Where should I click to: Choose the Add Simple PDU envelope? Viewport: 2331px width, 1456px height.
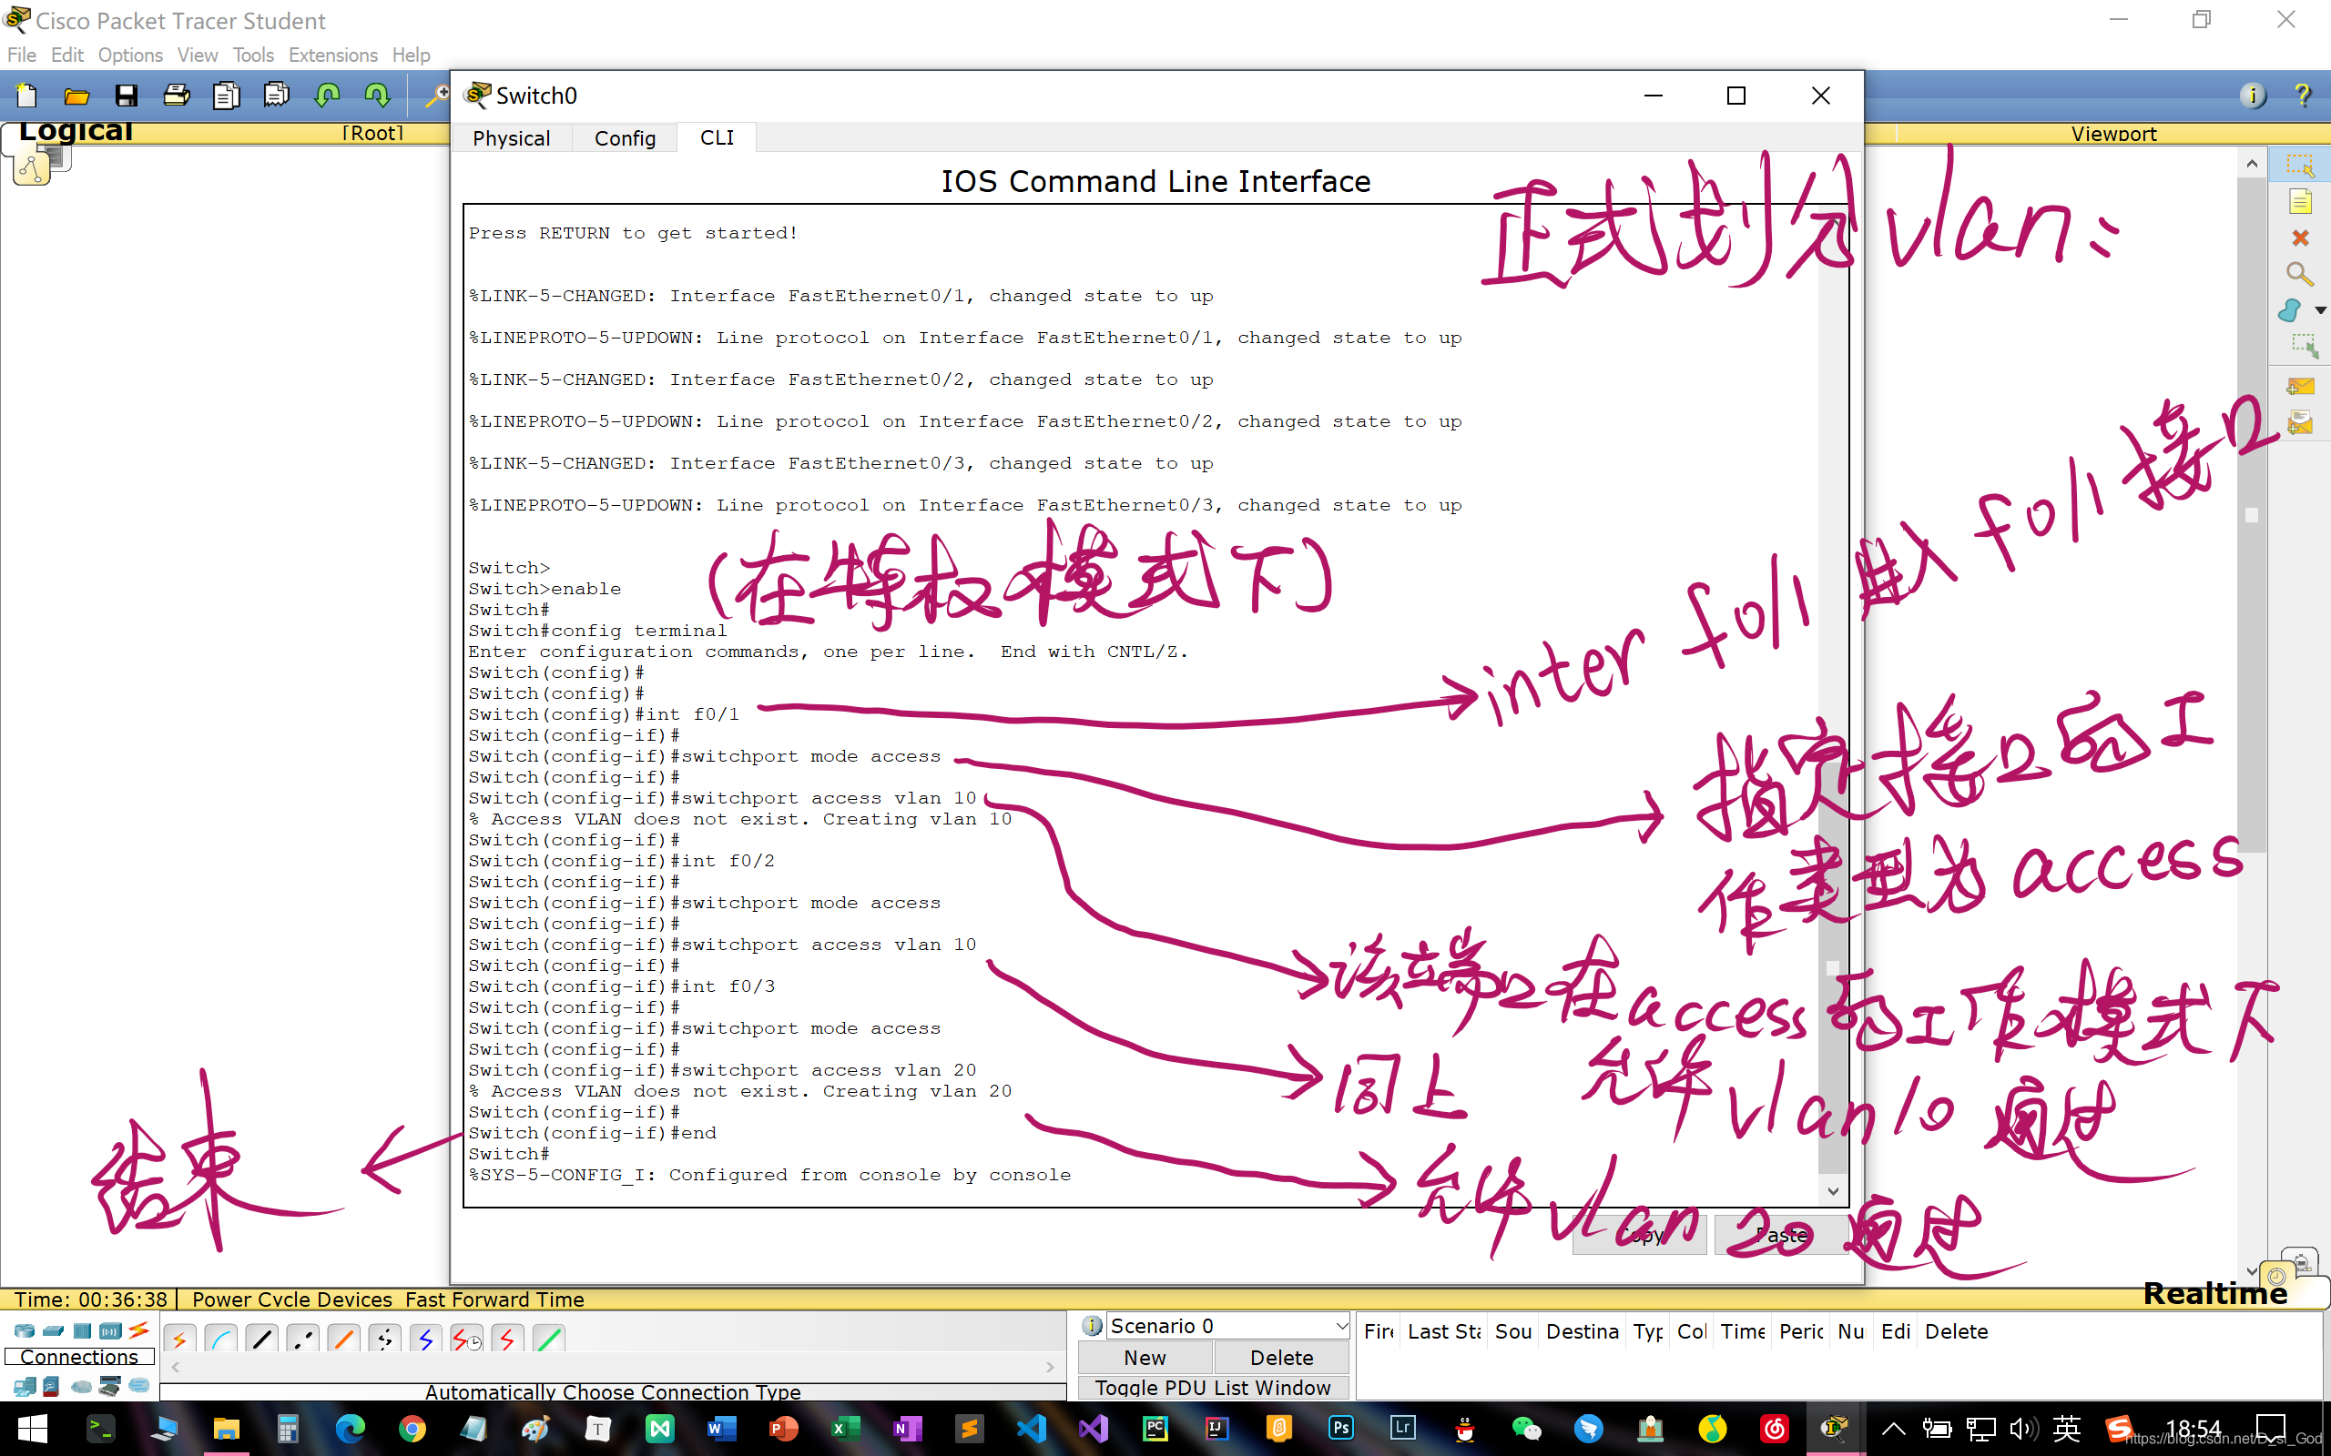click(2300, 387)
